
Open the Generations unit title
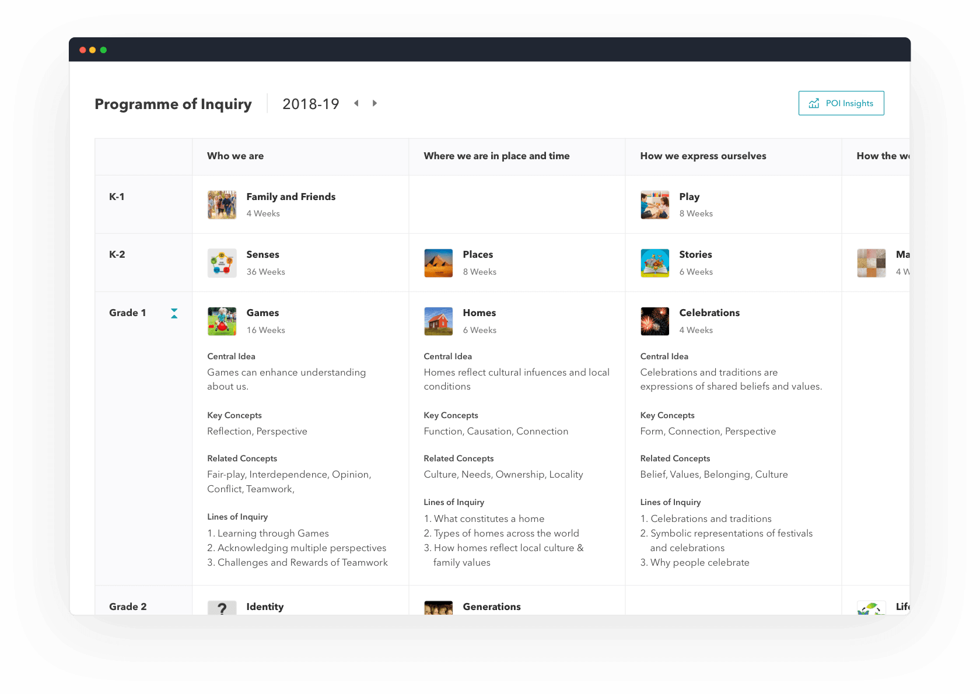click(492, 607)
